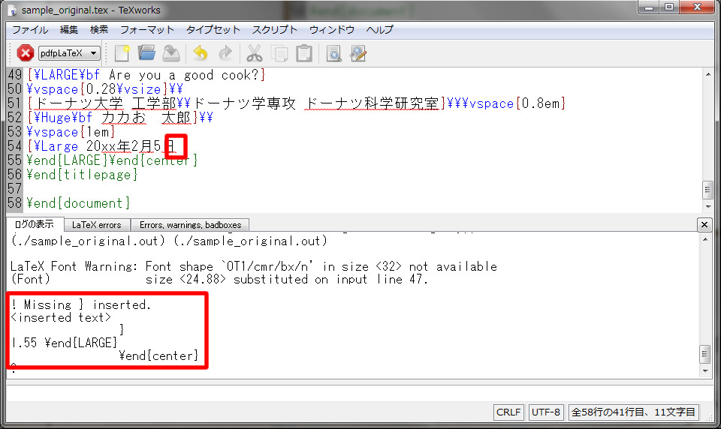
Task: Close the TeXworks window
Action: (x=697, y=7)
